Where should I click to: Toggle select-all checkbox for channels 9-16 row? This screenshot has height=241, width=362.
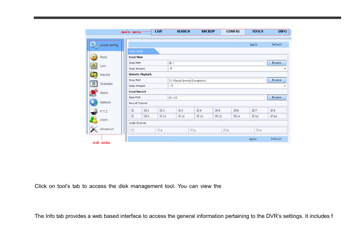click(x=132, y=116)
